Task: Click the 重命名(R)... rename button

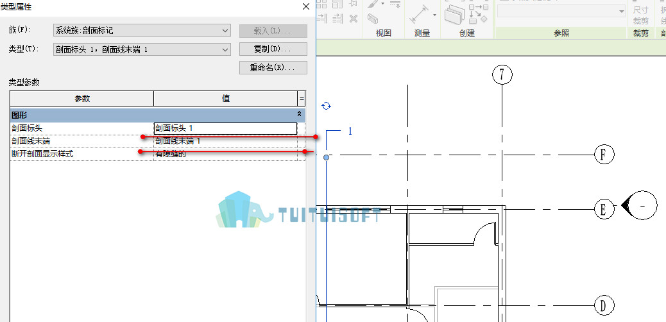Action: click(x=273, y=67)
